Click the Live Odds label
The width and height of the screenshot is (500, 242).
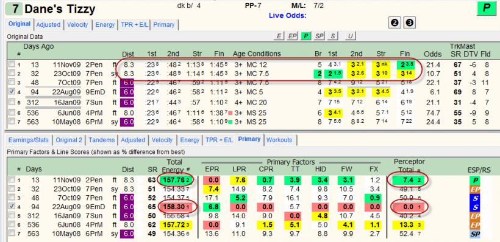287,16
